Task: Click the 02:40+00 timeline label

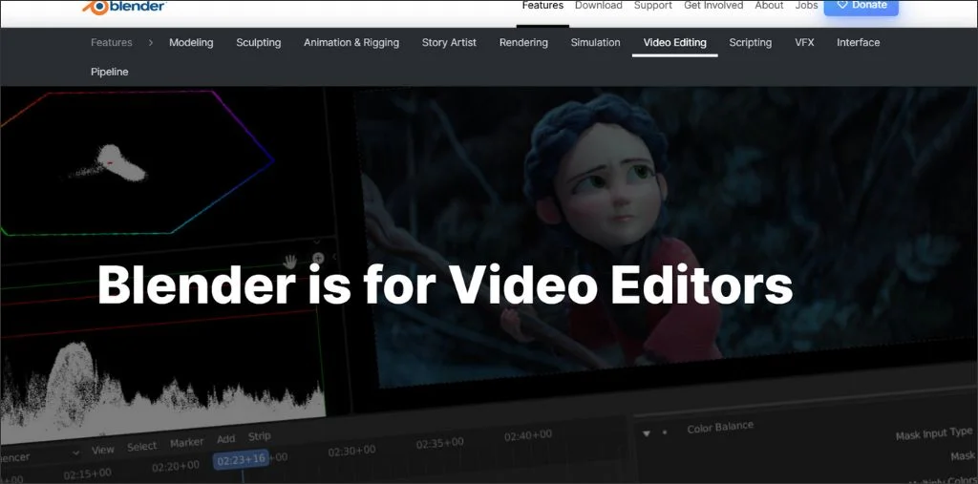Action: coord(527,434)
